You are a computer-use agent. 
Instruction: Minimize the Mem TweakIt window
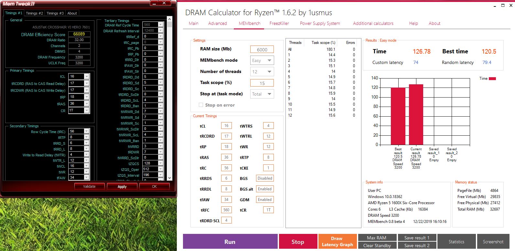[154, 3]
